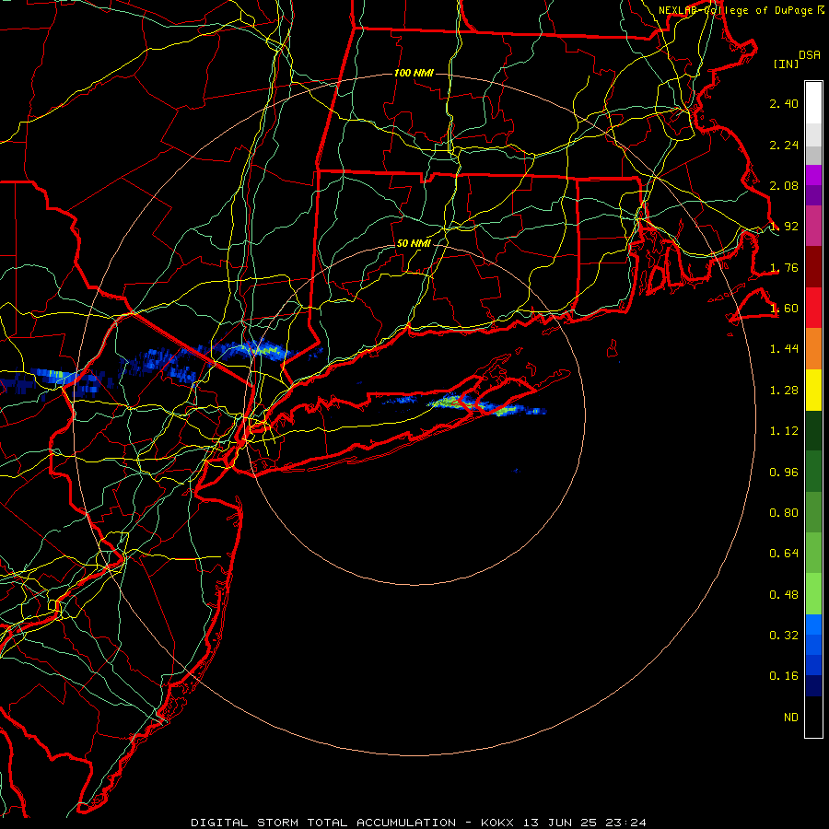829x829 pixels.
Task: Pick the pink legend swatch near 1.92
Action: pyautogui.click(x=813, y=226)
